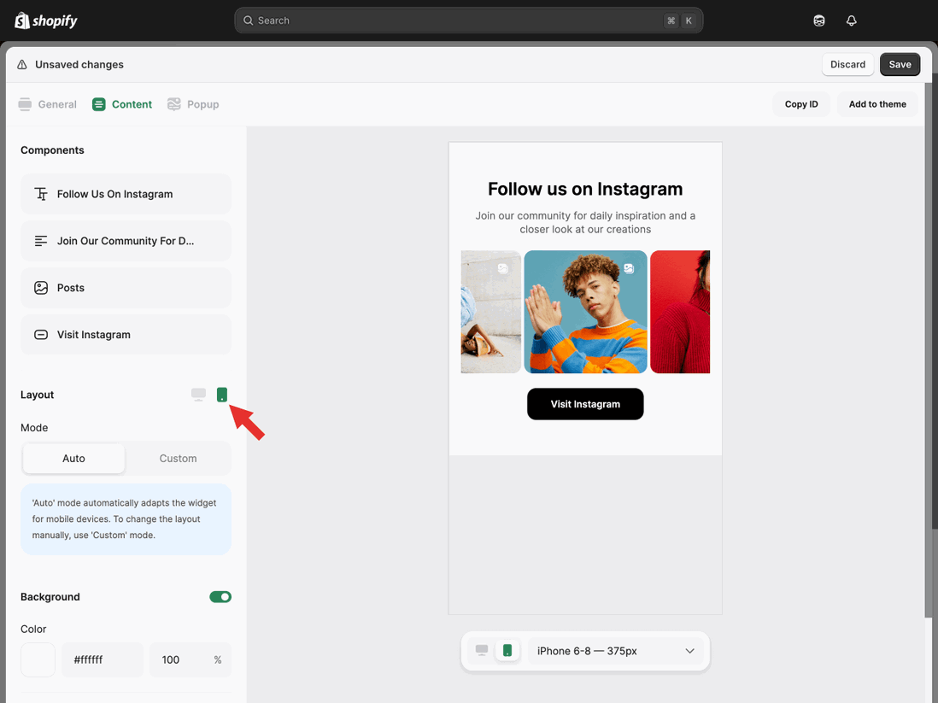Viewport: 938px width, 703px height.
Task: Save the unsaved changes
Action: (900, 64)
